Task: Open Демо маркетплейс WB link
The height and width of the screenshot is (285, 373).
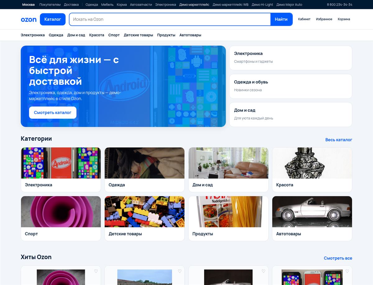Action: click(231, 5)
